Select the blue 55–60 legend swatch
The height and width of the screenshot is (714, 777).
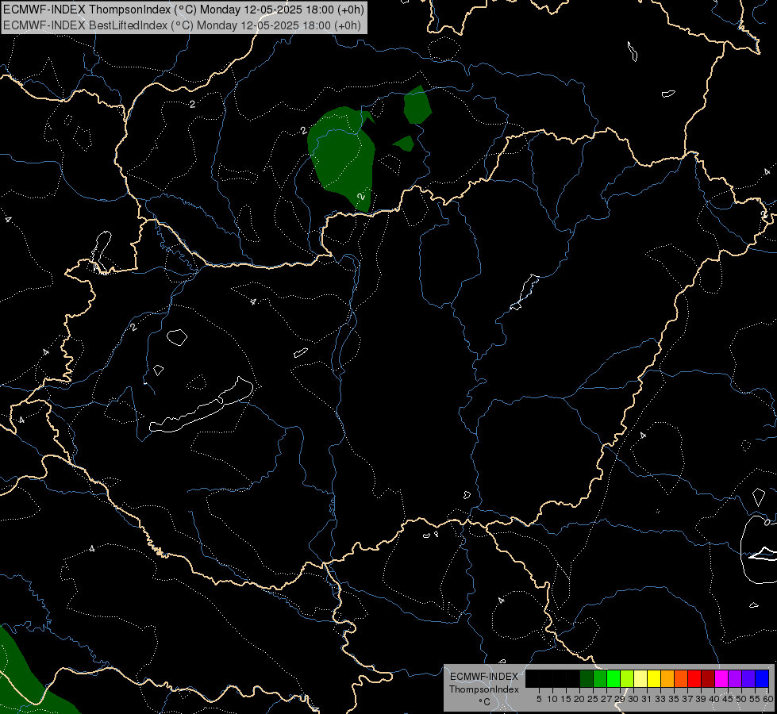click(762, 678)
